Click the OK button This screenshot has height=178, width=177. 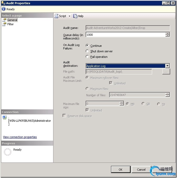(121, 170)
